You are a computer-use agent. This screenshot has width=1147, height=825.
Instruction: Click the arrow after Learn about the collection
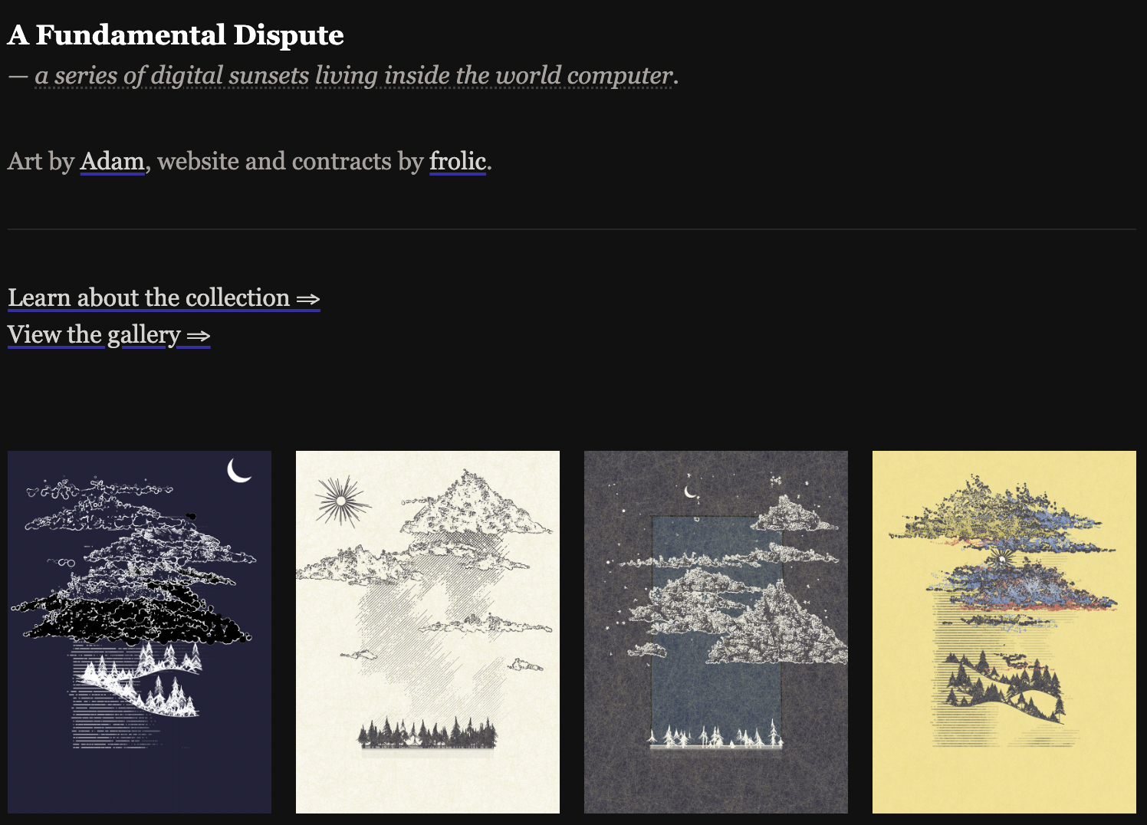(308, 299)
